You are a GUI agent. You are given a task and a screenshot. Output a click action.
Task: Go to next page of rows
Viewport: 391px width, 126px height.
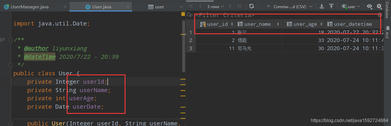(231, 6)
